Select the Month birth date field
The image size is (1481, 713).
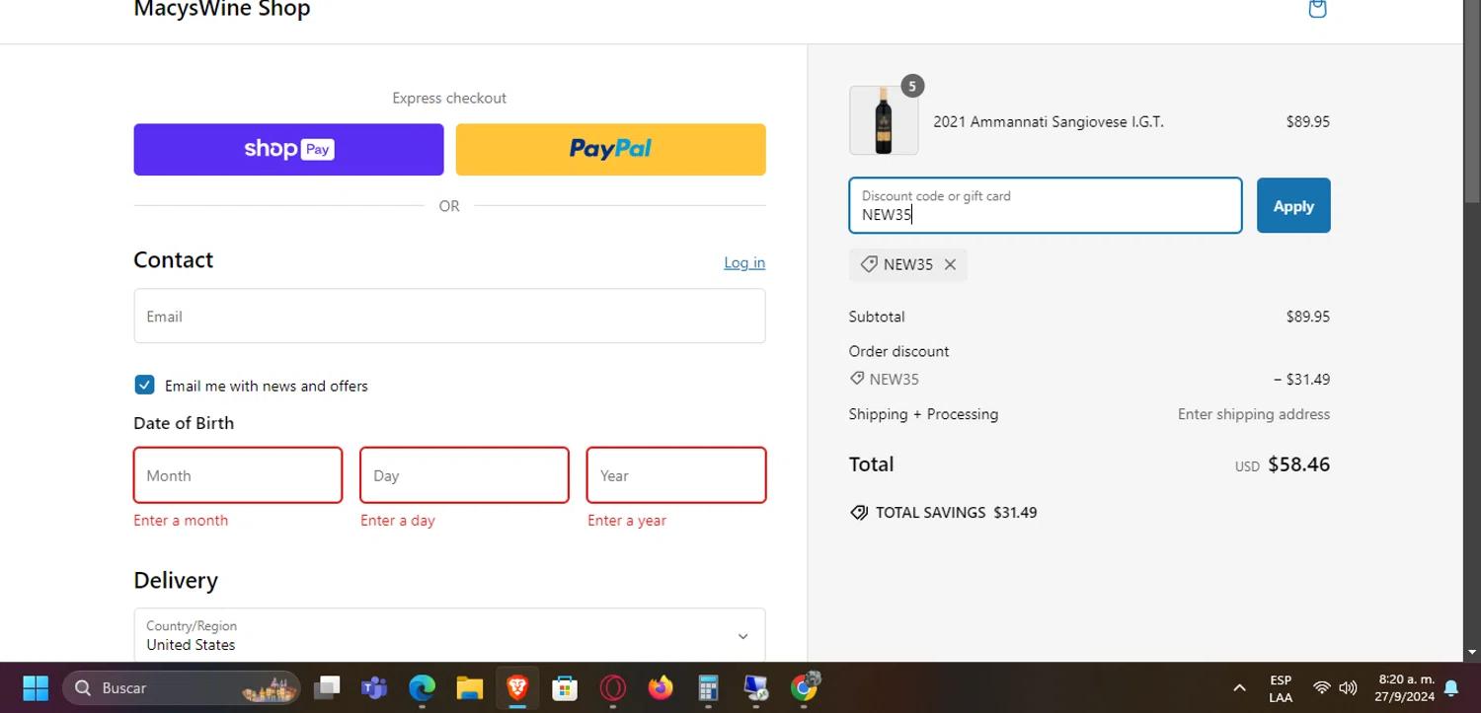(x=238, y=475)
